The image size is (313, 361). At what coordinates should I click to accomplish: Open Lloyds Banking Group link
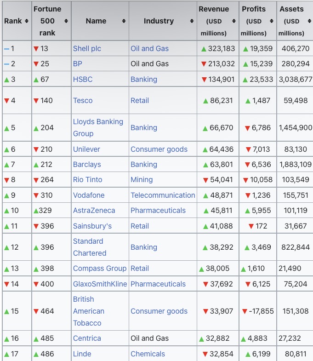(x=98, y=127)
